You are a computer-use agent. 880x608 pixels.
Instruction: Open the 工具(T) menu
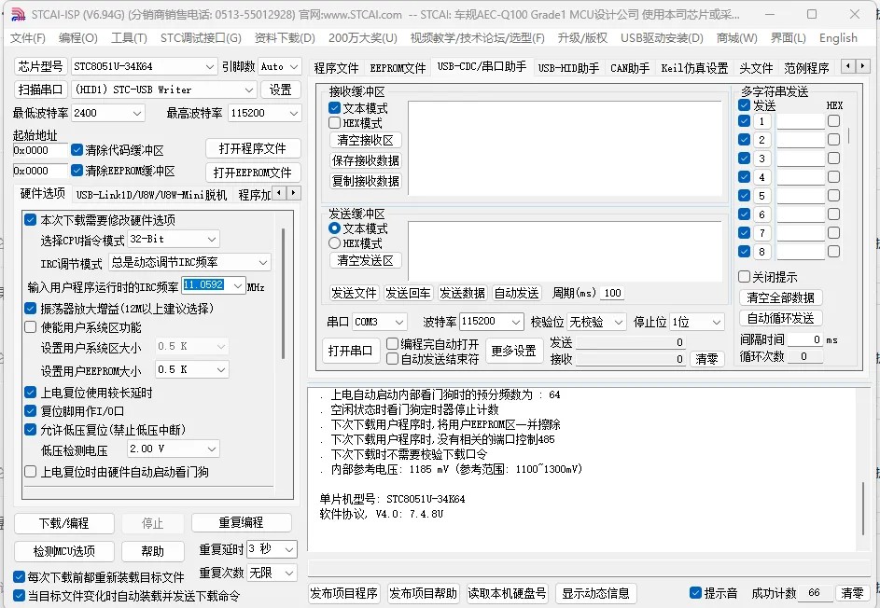[129, 38]
